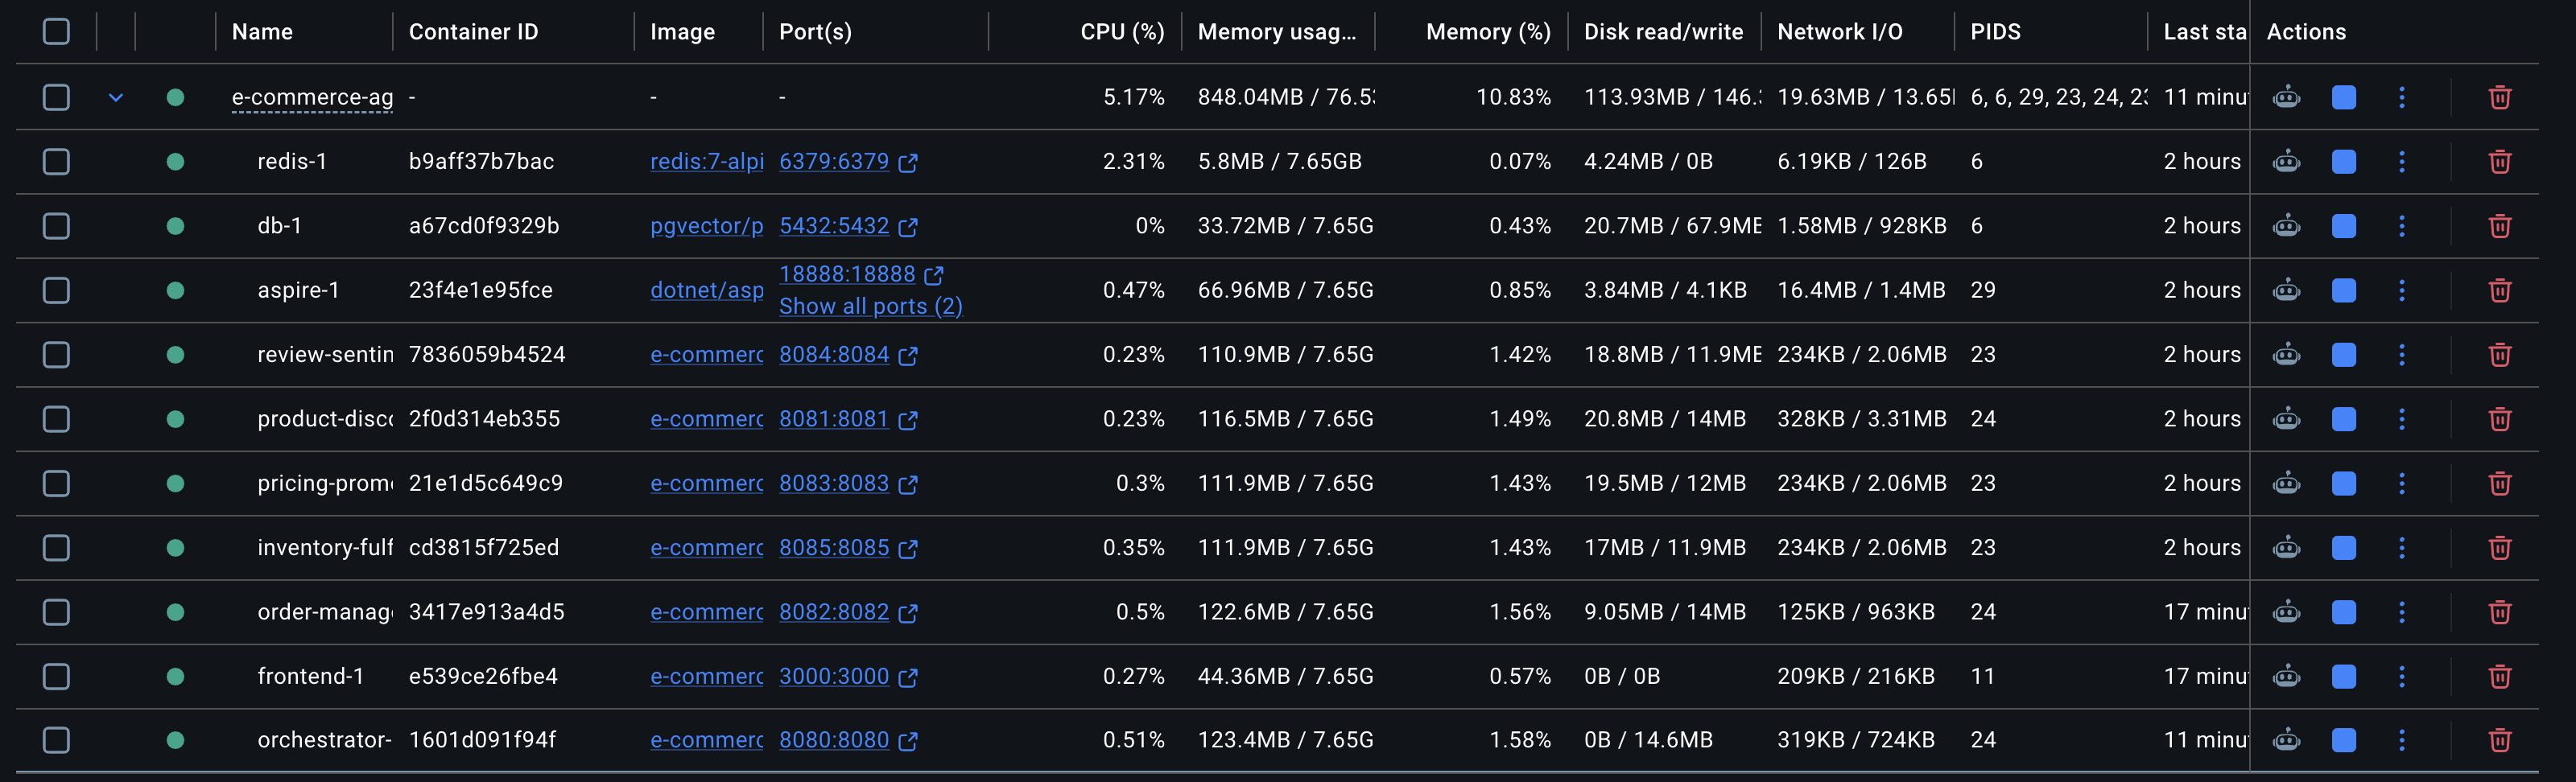Expand Show all ports for aspire-1
Image resolution: width=2576 pixels, height=782 pixels.
tap(869, 306)
